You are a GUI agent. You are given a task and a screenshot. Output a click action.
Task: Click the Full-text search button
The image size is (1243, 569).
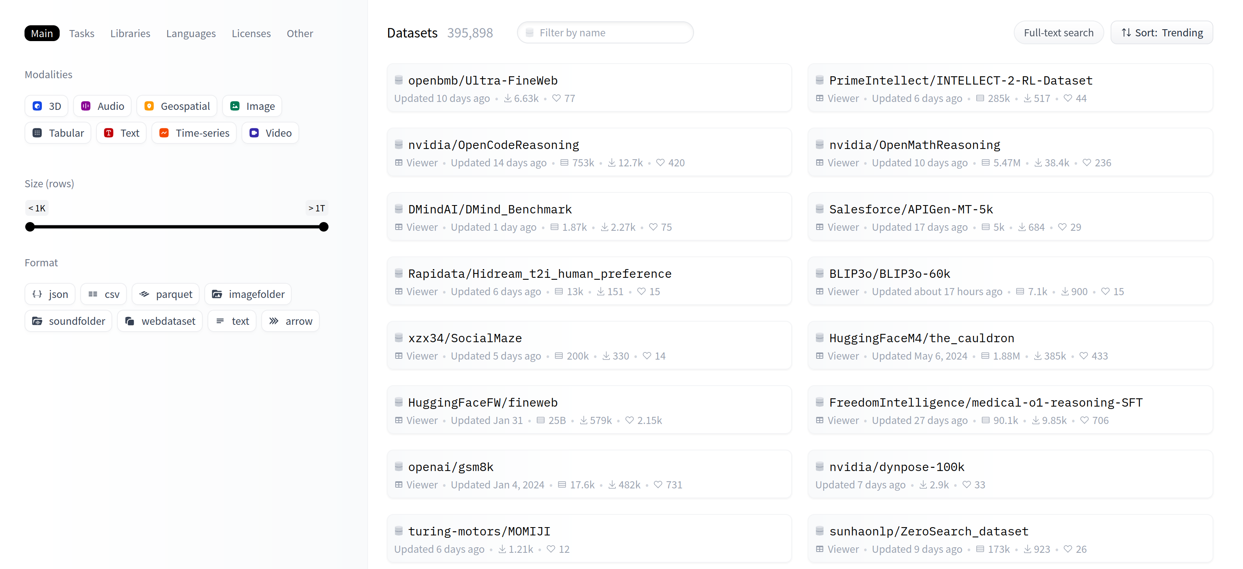tap(1058, 33)
